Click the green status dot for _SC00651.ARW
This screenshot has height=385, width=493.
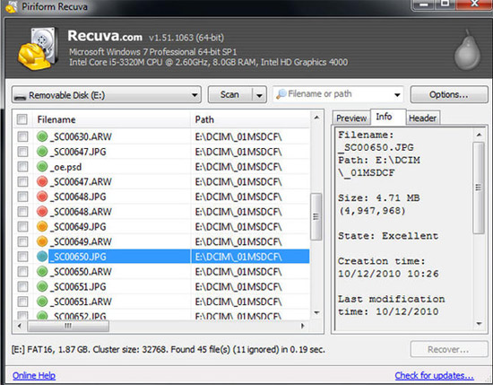click(x=42, y=302)
